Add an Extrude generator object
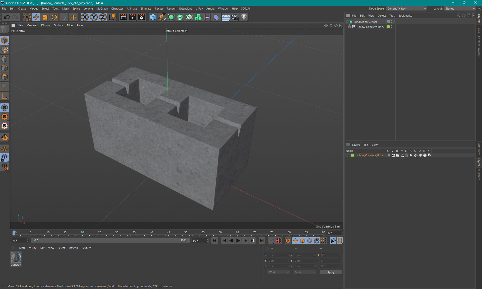 click(180, 17)
